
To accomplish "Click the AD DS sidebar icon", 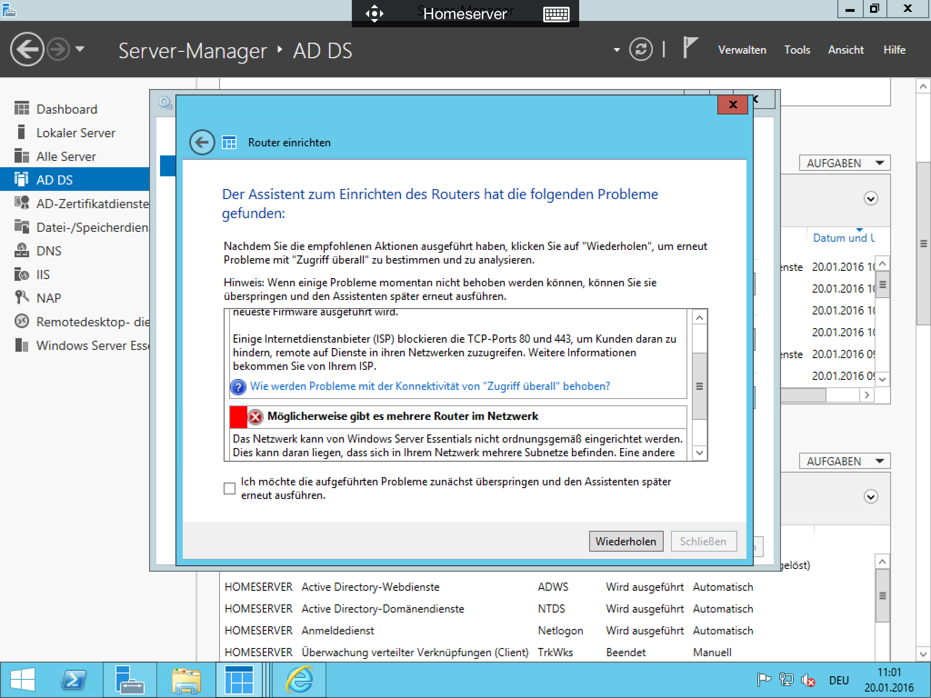I will tap(21, 179).
